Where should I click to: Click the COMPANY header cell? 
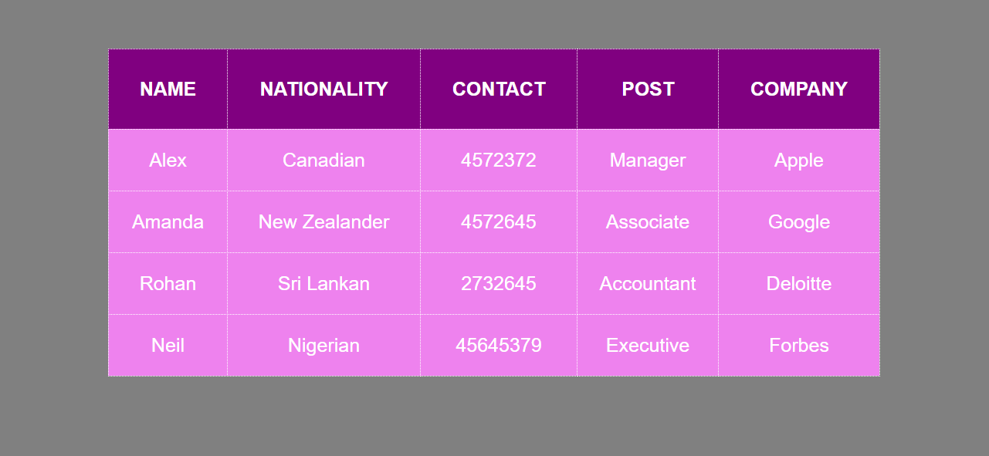799,89
